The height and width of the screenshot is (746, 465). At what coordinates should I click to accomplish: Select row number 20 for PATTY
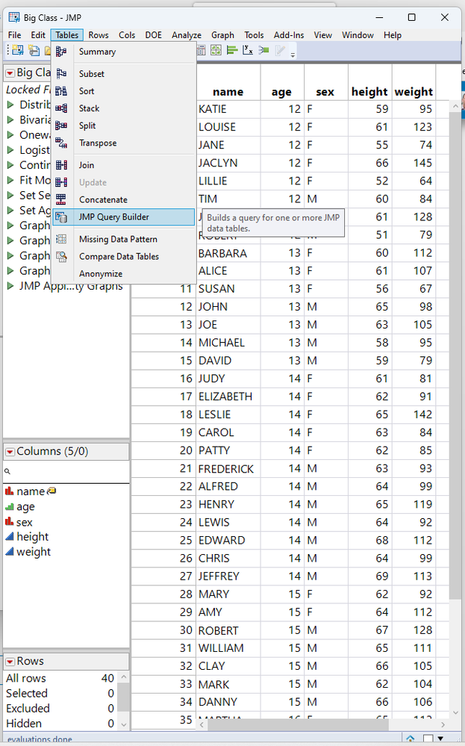163,450
